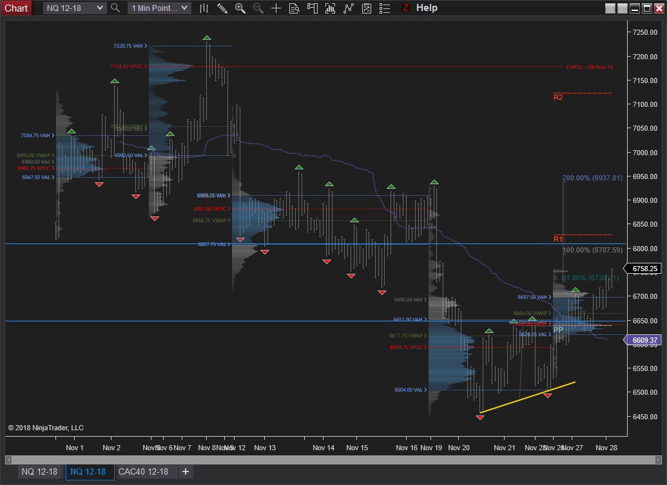Select the yellow trend line
The height and width of the screenshot is (485, 667).
coord(527,397)
